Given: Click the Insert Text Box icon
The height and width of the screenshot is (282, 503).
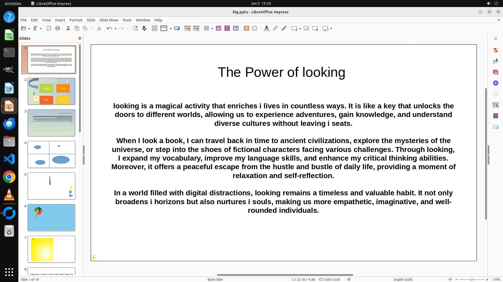Looking at the screenshot, I should coord(246,28).
